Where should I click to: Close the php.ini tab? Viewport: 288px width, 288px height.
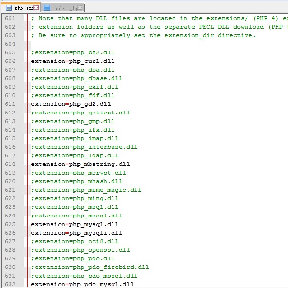point(36,8)
